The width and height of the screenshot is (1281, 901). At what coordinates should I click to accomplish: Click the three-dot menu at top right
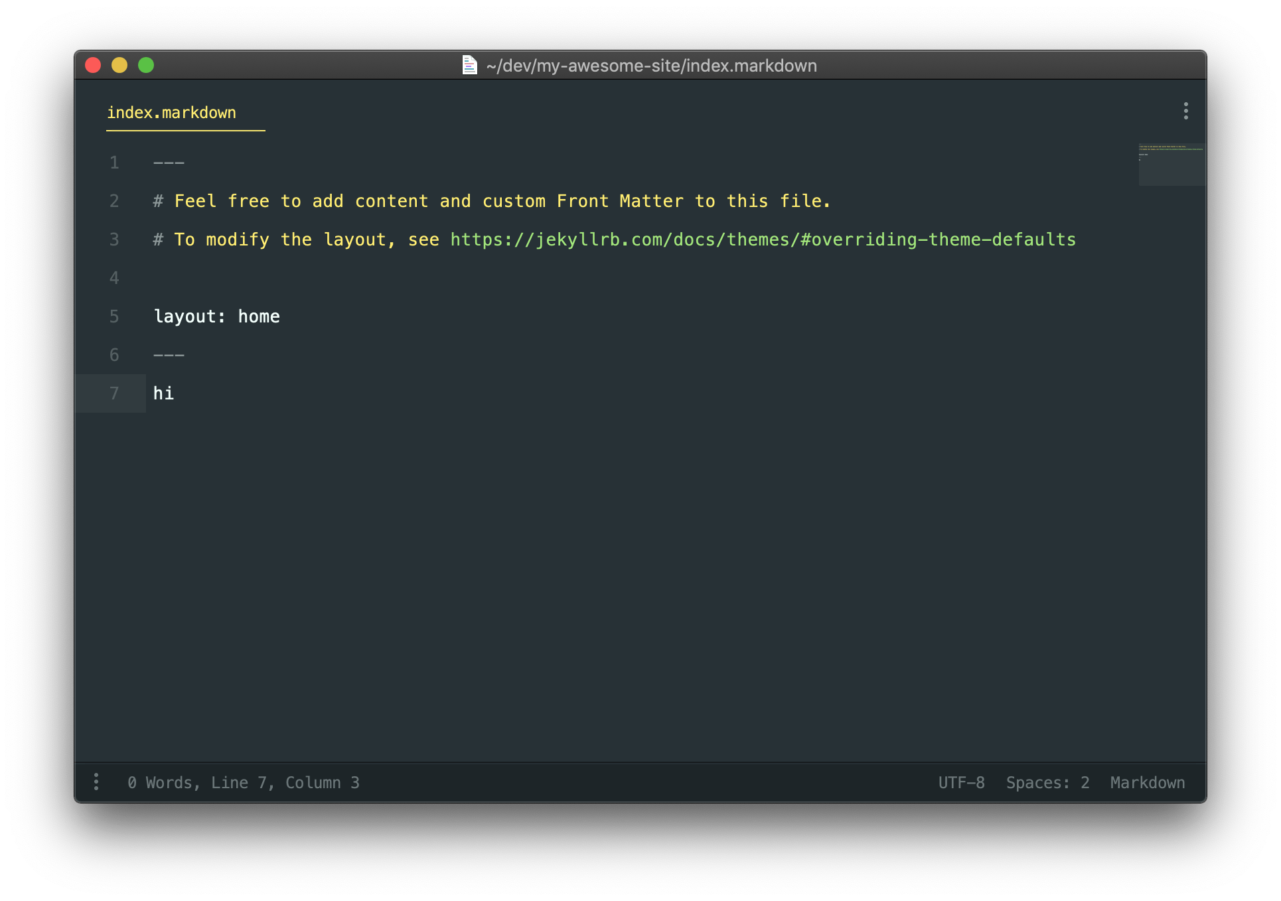(x=1185, y=111)
